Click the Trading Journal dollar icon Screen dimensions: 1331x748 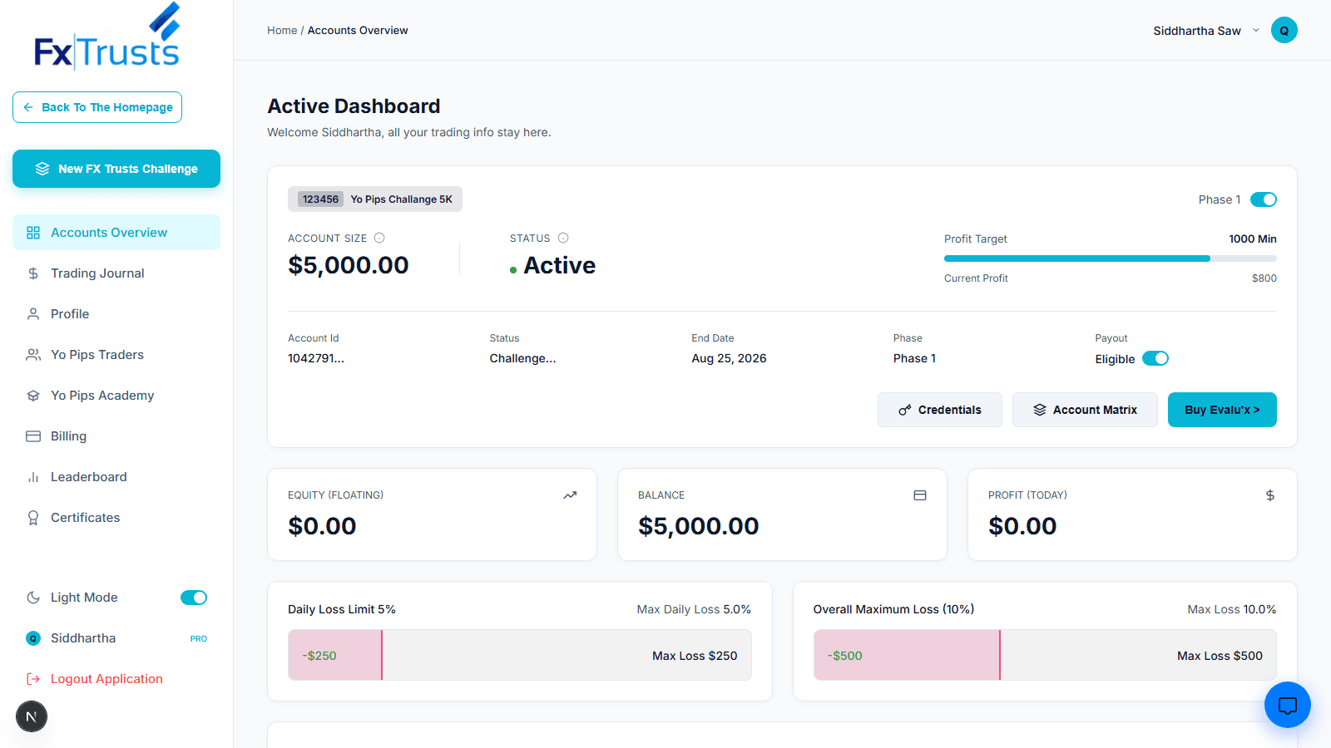[x=33, y=273]
